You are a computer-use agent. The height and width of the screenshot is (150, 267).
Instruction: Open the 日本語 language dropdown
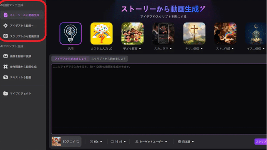click(186, 142)
